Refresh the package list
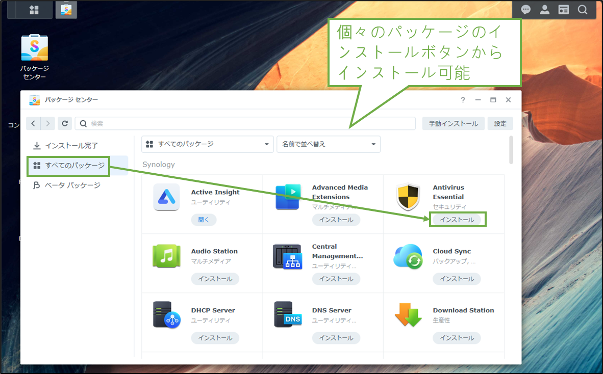The width and height of the screenshot is (603, 374). point(65,123)
